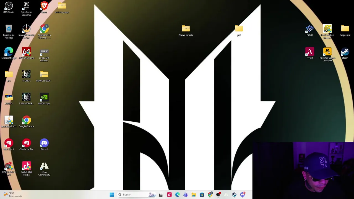Open the Rockstar Games Launcher shortcut
Screen dimensions: 354x199
pyautogui.click(x=327, y=55)
